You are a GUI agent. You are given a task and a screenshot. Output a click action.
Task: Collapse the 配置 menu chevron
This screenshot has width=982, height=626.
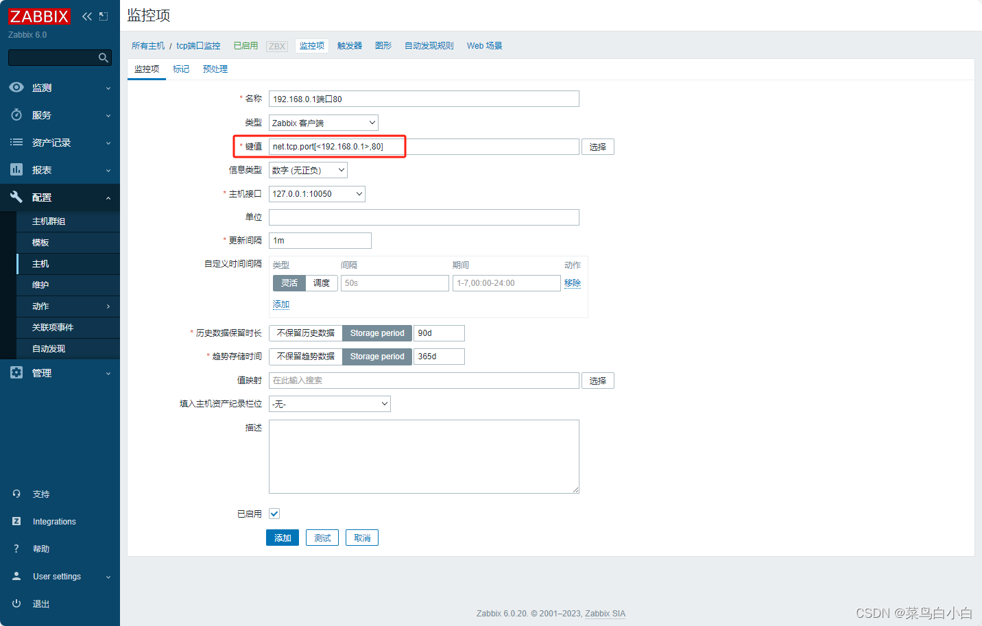(108, 198)
